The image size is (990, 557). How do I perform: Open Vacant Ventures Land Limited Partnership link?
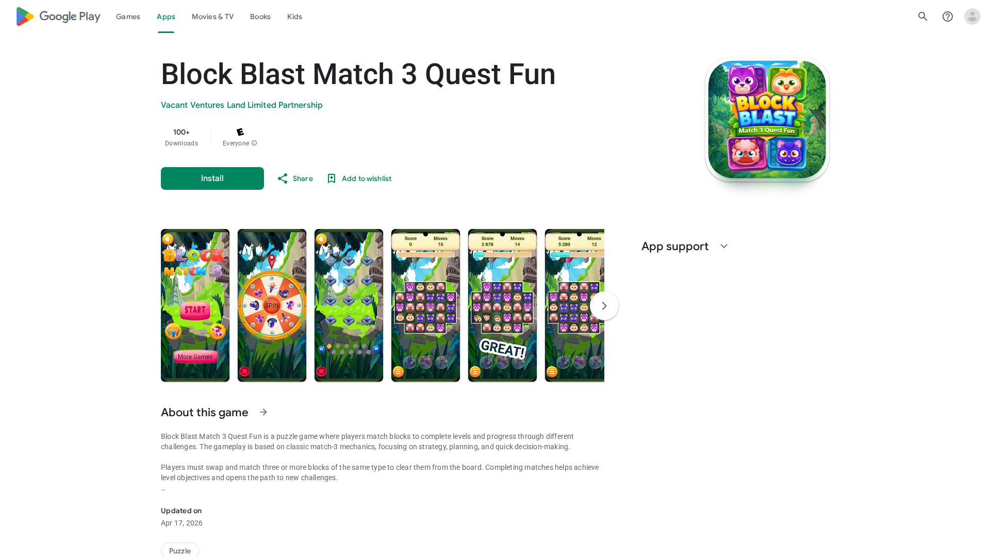(x=241, y=105)
